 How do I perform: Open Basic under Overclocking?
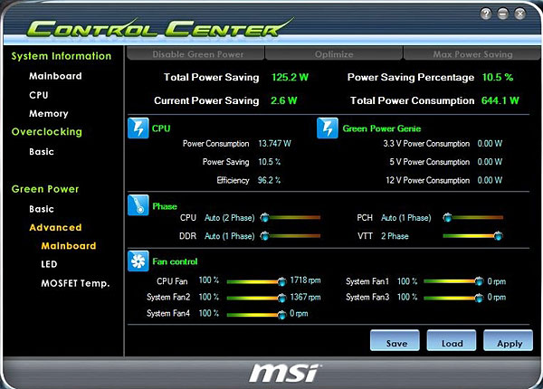pyautogui.click(x=42, y=152)
